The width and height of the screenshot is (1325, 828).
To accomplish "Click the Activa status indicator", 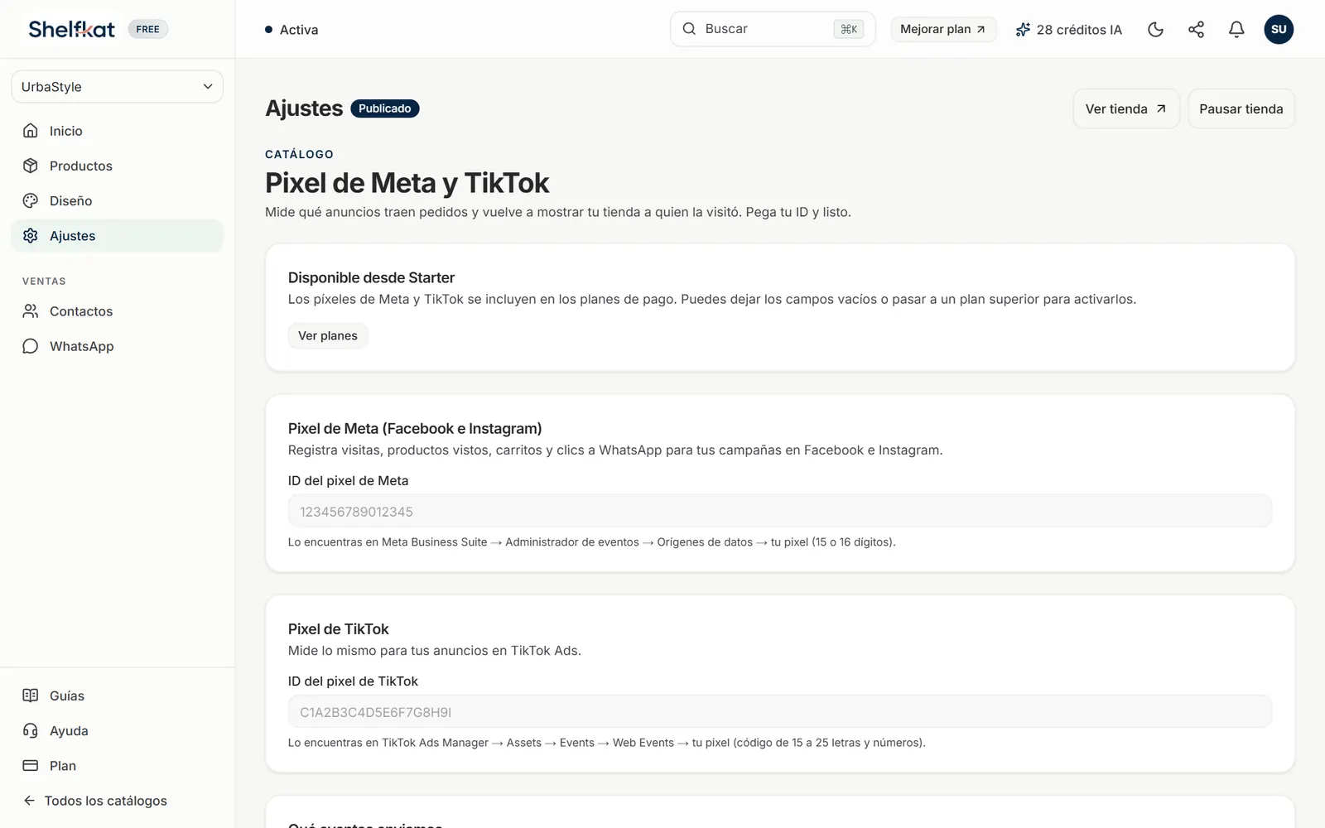I will tap(291, 30).
